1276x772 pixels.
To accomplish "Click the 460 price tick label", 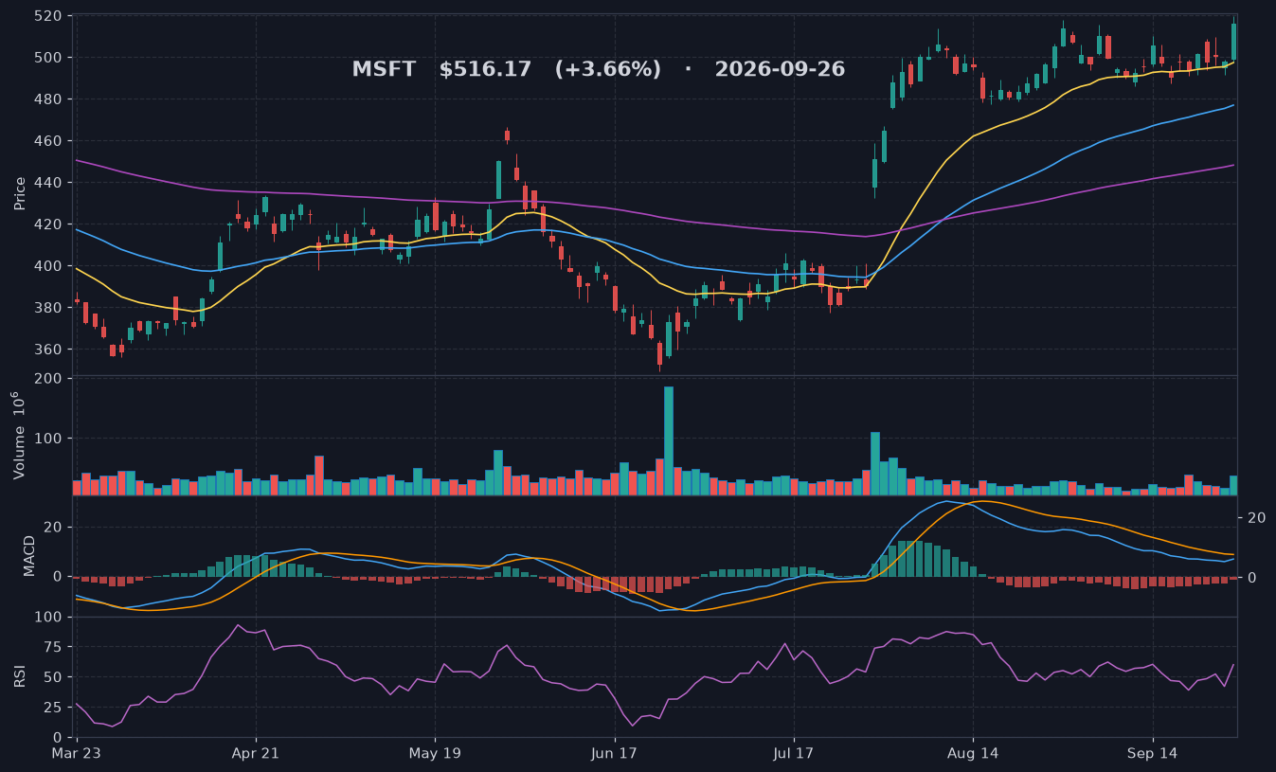I will (x=47, y=141).
